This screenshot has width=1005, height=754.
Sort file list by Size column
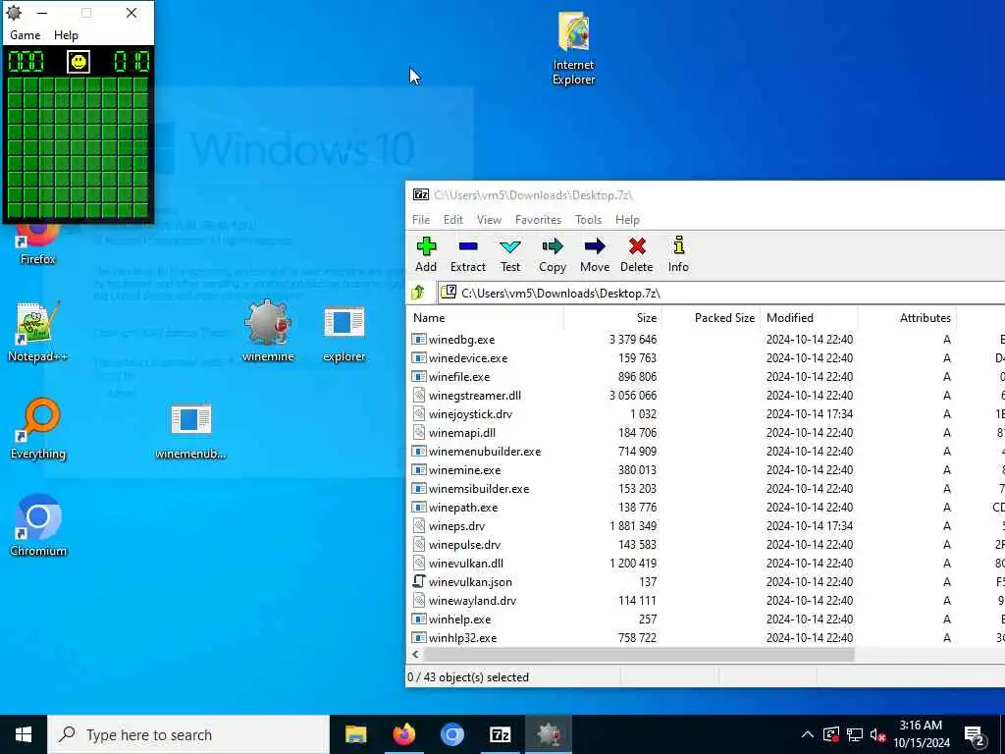pyautogui.click(x=612, y=318)
